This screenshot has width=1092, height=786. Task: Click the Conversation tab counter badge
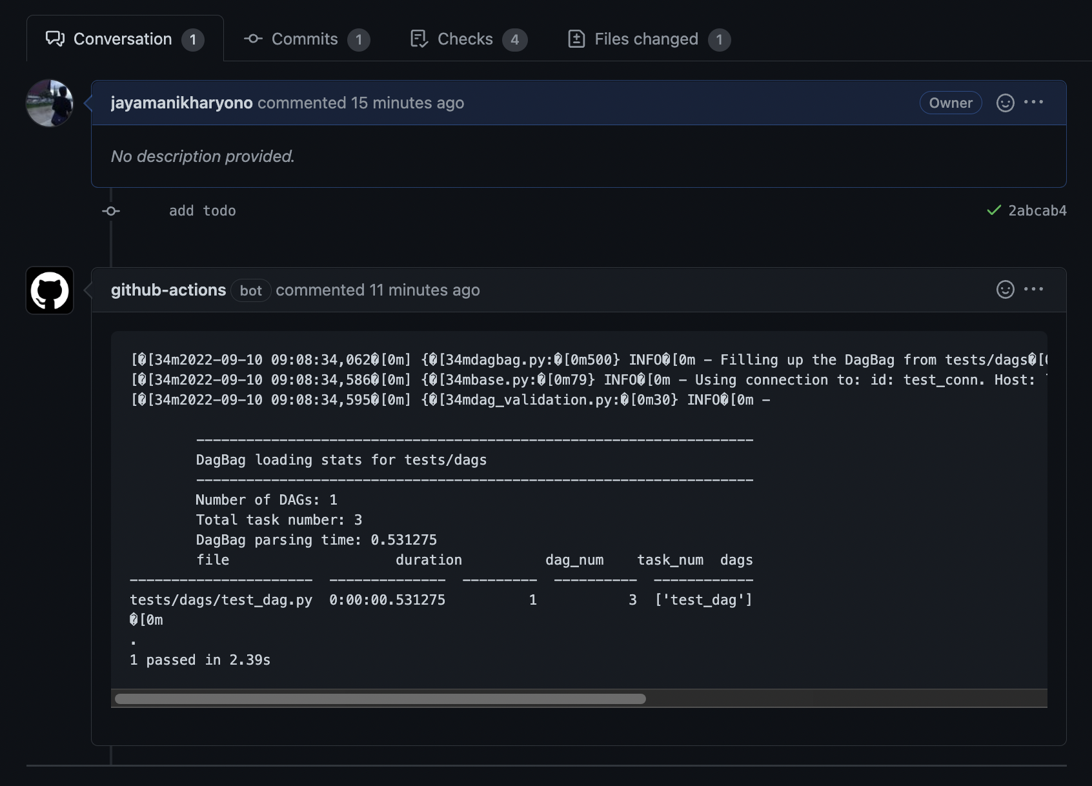coord(193,40)
